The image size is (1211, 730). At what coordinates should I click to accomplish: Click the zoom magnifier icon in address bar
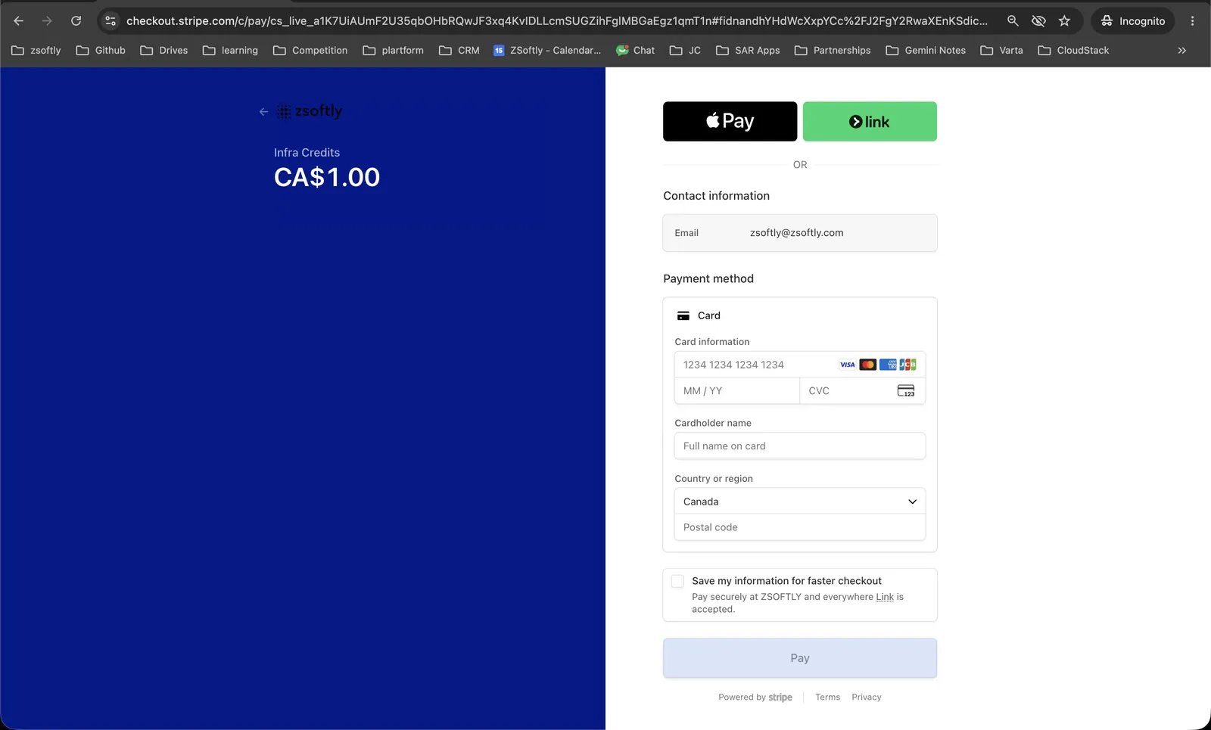pyautogui.click(x=1013, y=21)
